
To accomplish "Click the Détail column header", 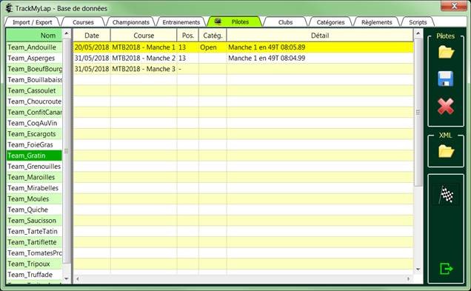I will [x=320, y=36].
